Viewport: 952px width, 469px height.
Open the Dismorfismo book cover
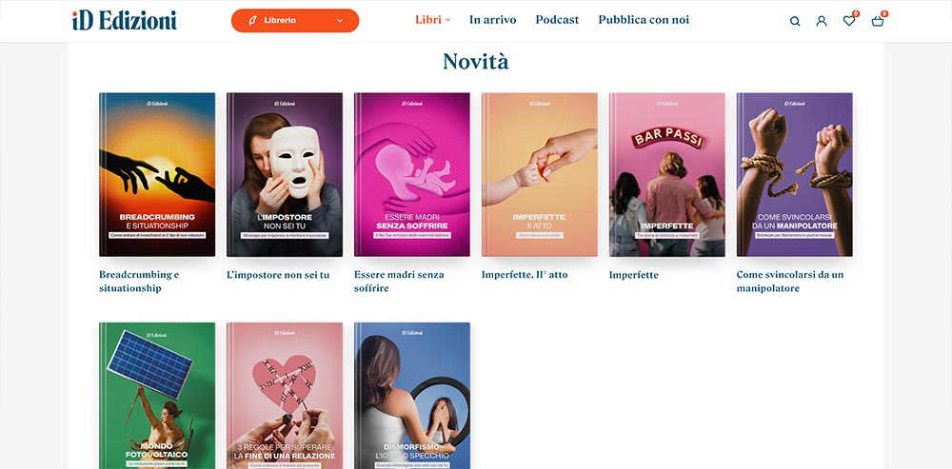tap(411, 396)
